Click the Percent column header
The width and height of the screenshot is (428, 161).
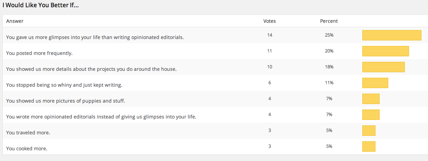(x=329, y=21)
